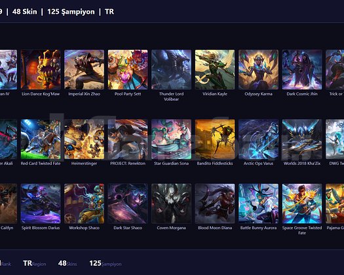Click the Spirit Blossom Darius caption
The height and width of the screenshot is (275, 344).
point(41,228)
